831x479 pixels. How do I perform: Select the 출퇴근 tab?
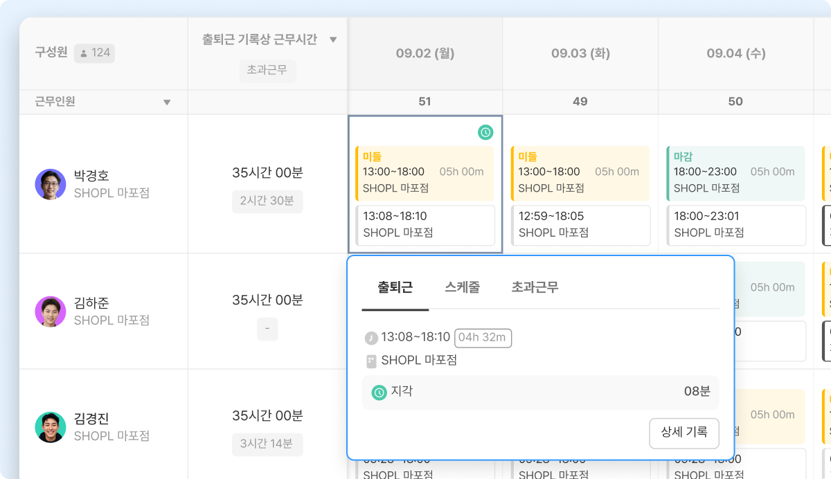point(395,287)
